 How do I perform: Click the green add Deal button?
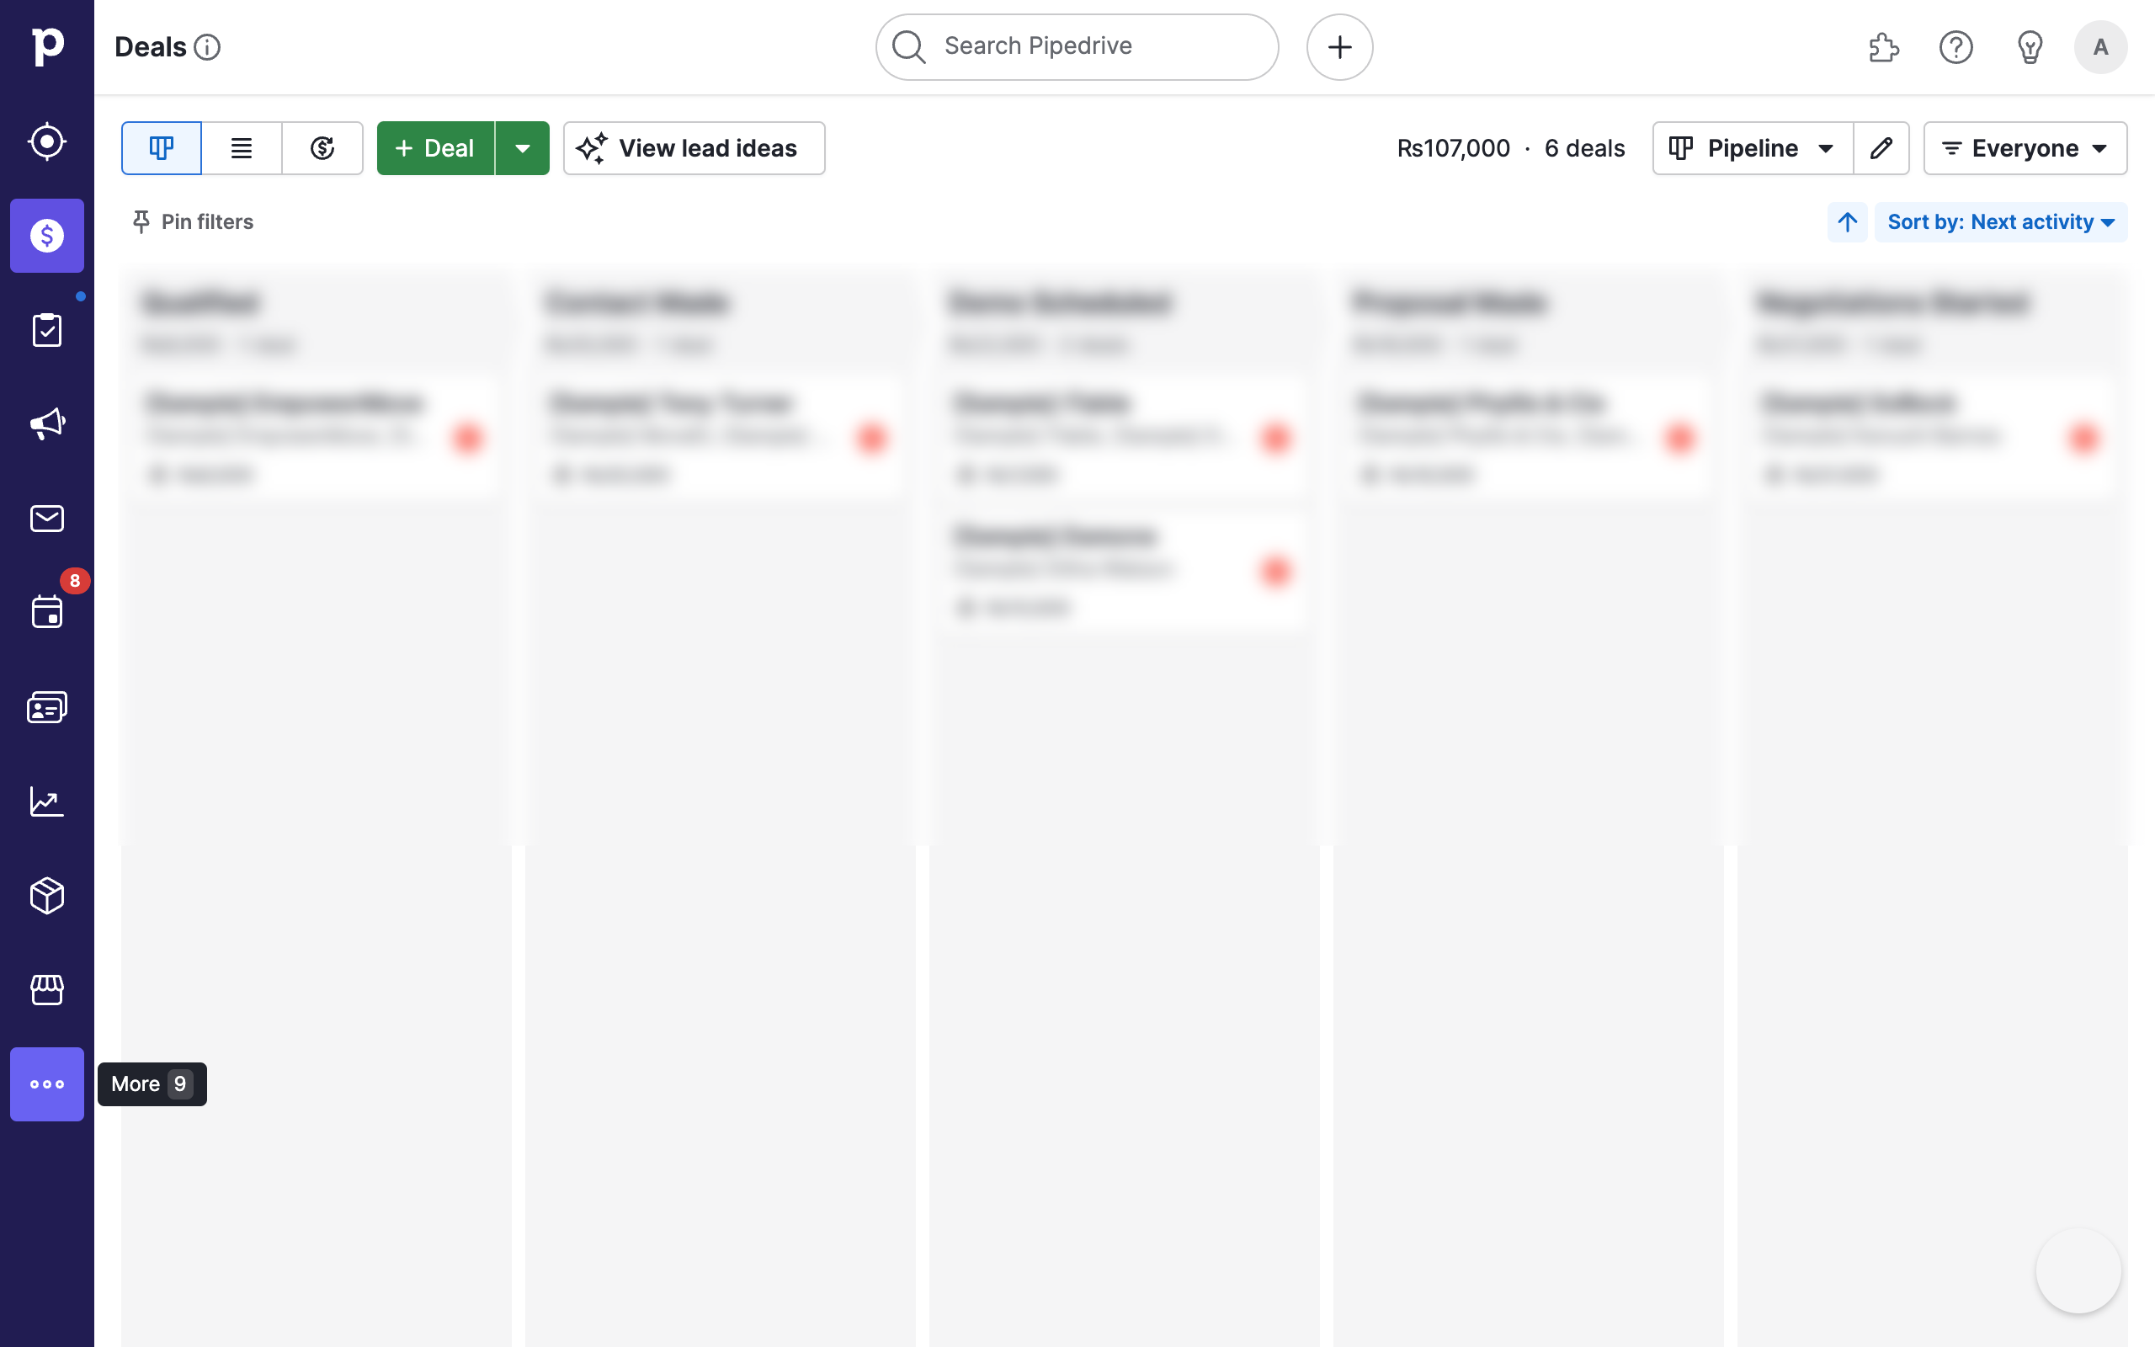[435, 148]
